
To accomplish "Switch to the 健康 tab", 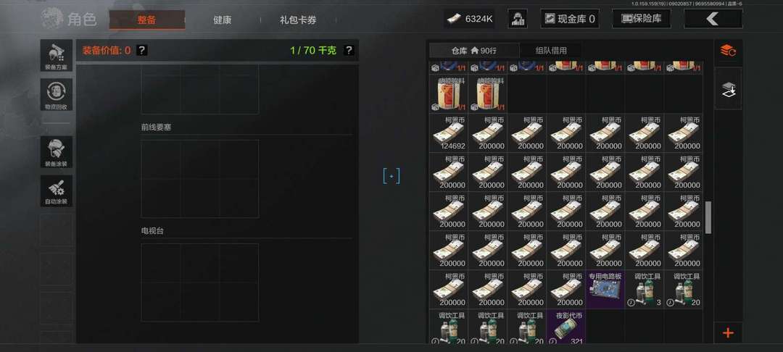I will pos(223,20).
